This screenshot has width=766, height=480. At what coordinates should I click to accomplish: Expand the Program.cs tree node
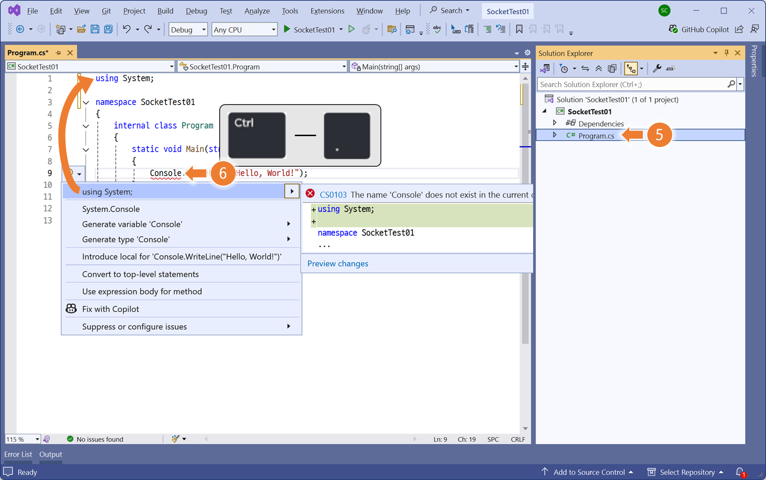coord(555,135)
